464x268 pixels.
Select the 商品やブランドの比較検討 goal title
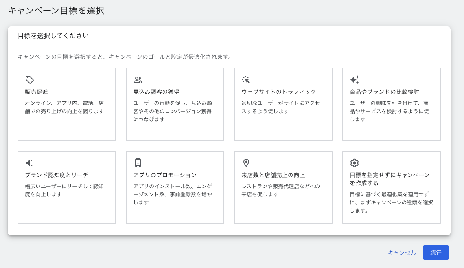coord(384,92)
